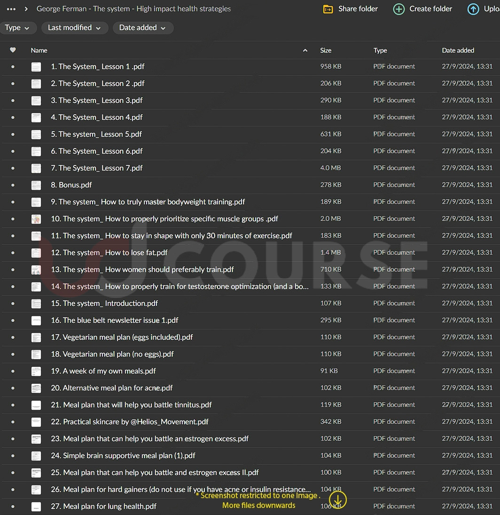The image size is (500, 515).
Task: Open 18. Vegetarian meal plan (no eggs).pdf
Action: click(112, 354)
